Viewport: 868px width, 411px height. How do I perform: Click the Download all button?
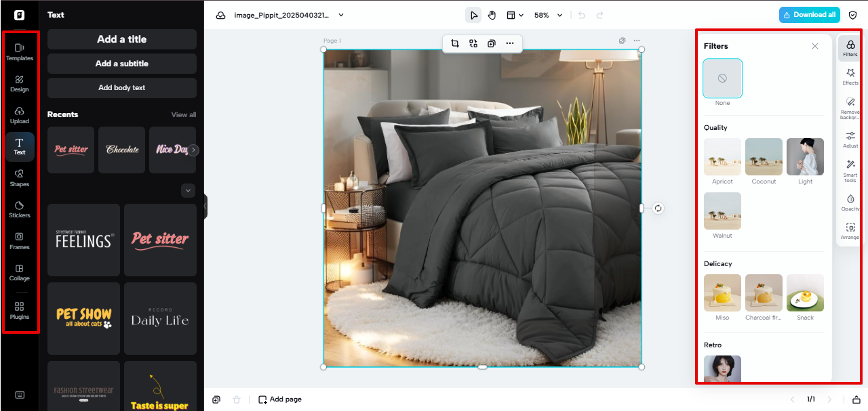point(810,15)
